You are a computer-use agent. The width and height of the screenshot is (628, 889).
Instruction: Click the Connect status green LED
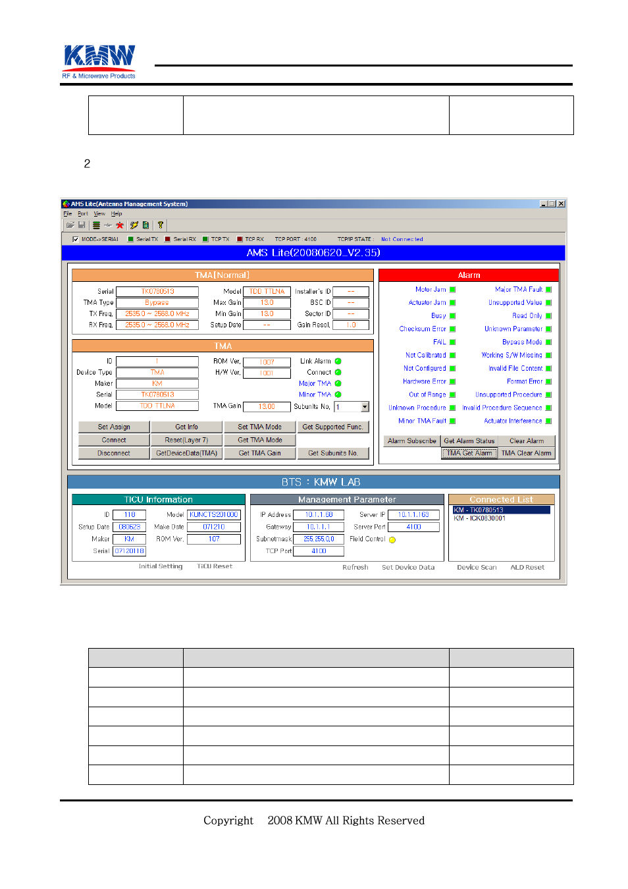338,373
